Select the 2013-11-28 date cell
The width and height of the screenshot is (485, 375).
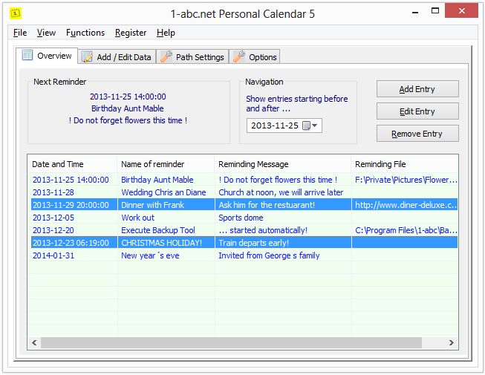point(53,192)
